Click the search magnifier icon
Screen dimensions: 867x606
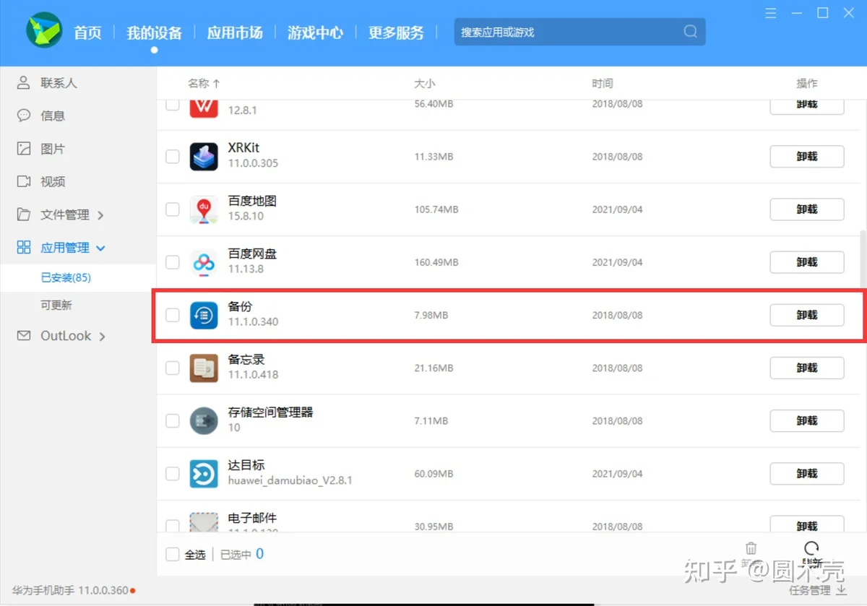(691, 32)
